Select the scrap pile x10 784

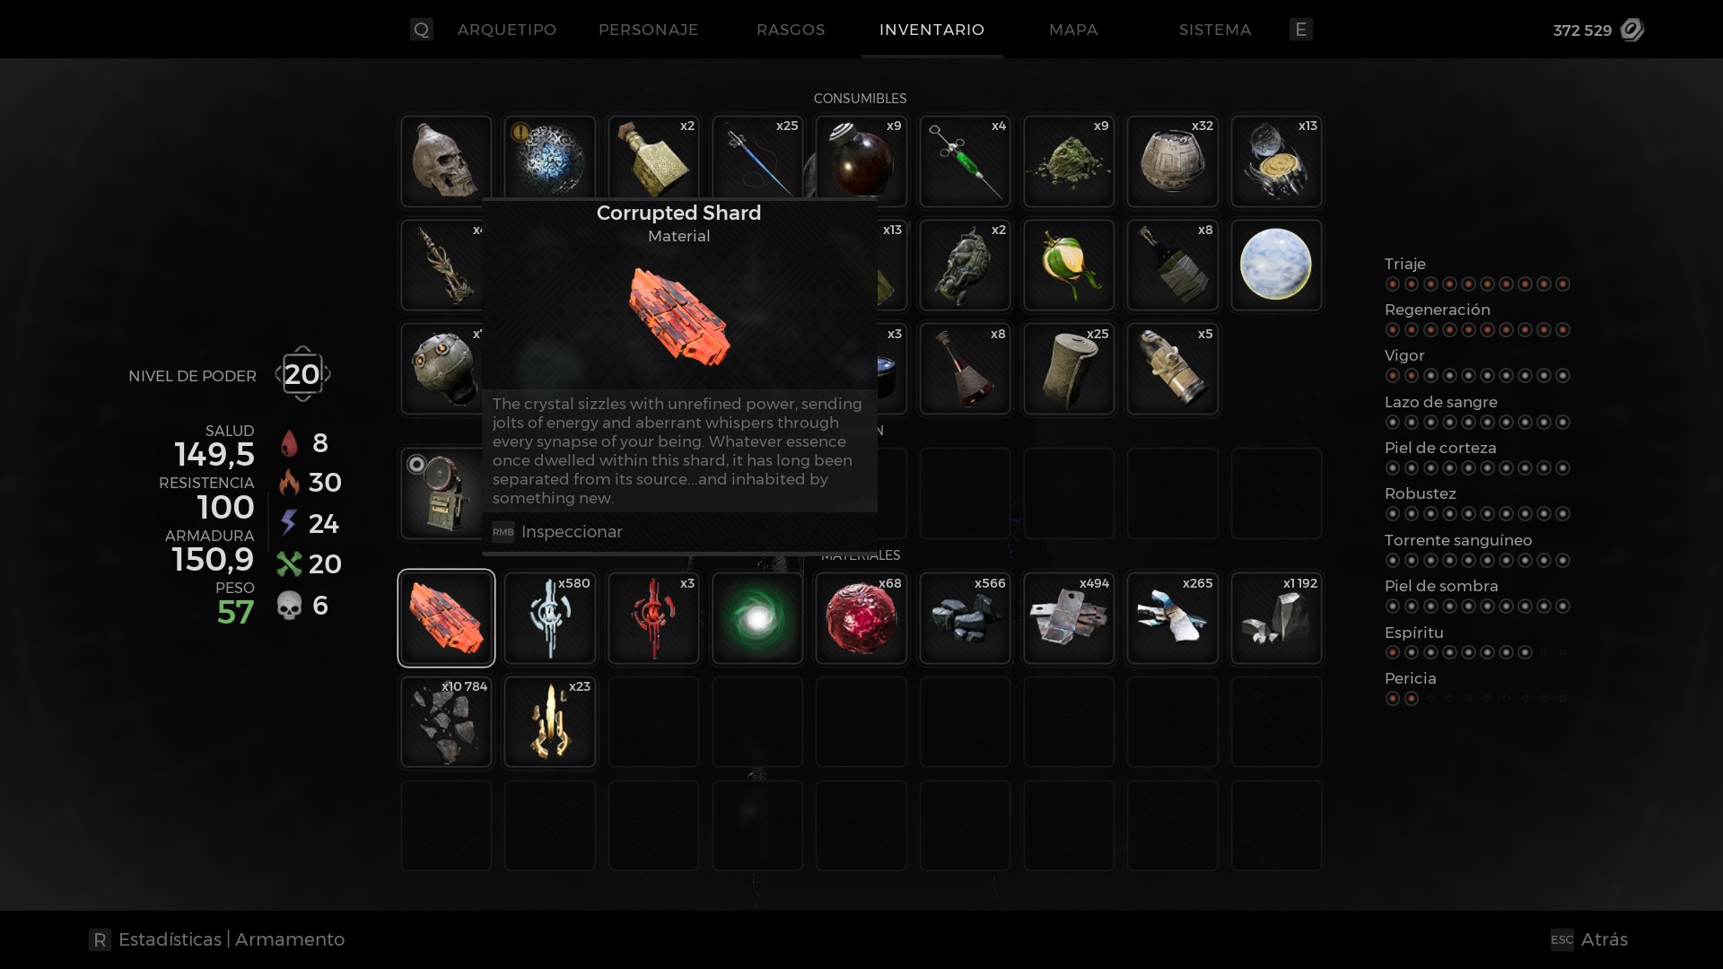tap(446, 722)
